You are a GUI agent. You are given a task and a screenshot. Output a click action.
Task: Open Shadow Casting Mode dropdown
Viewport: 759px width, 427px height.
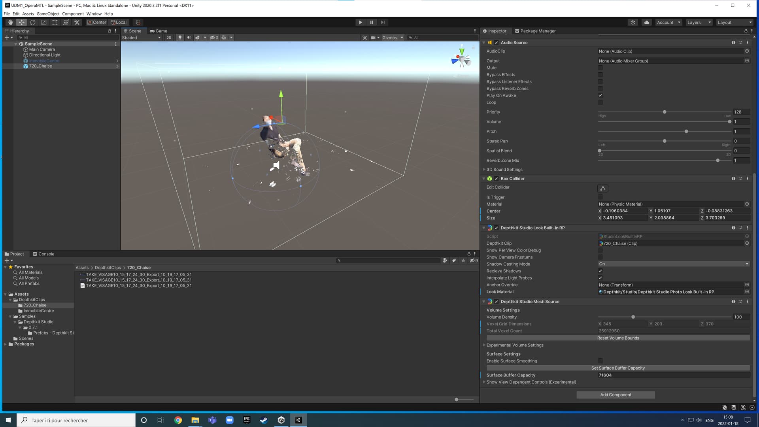tap(674, 264)
